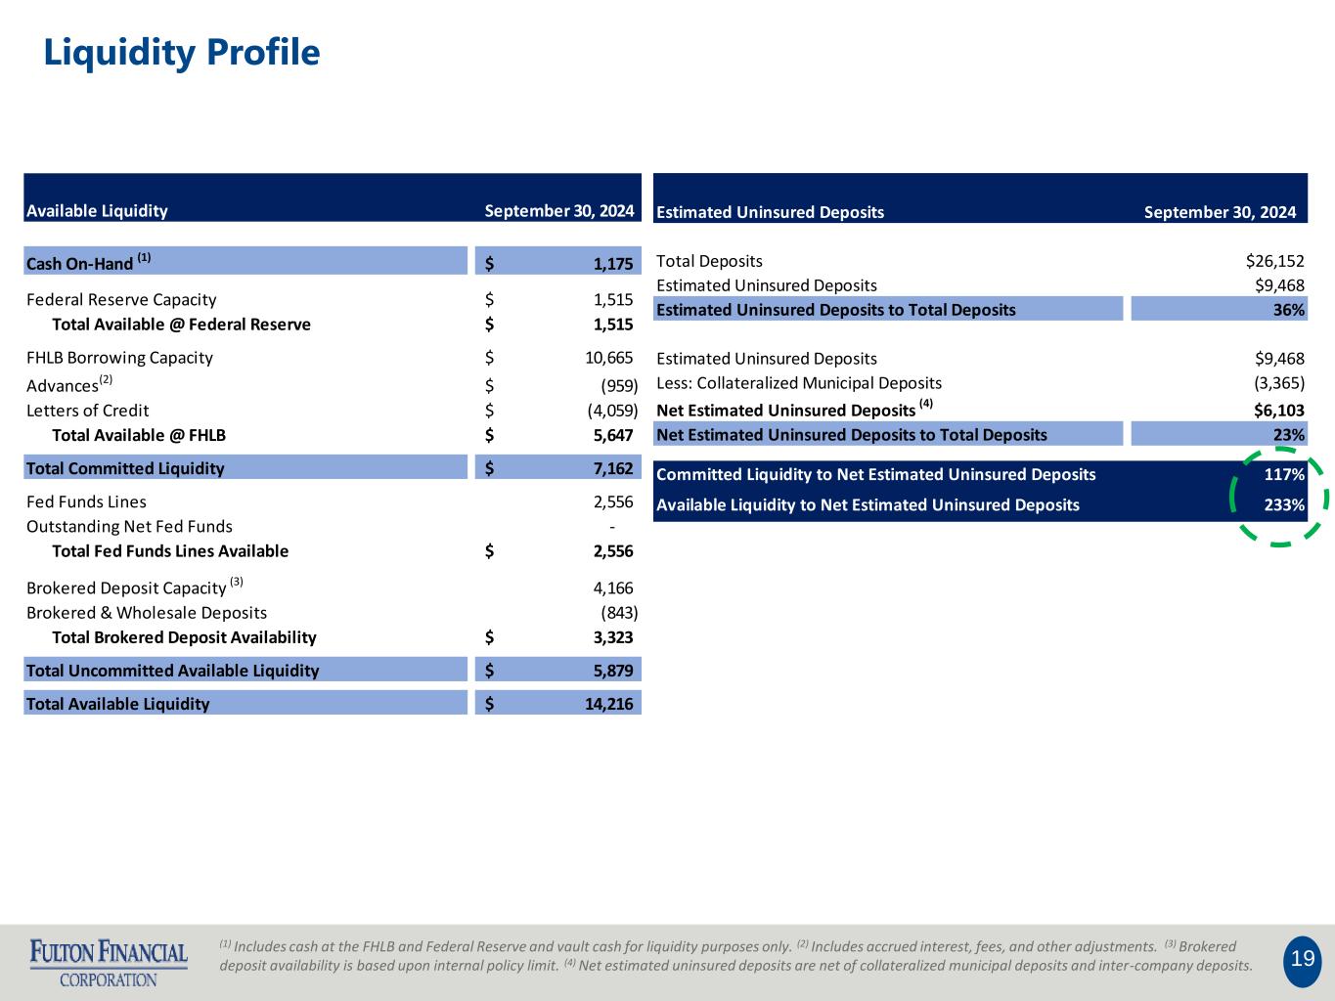The height and width of the screenshot is (1001, 1335).
Task: Click the Net Estimated Uninsured Deposits $6,103 value
Action: tap(1278, 411)
